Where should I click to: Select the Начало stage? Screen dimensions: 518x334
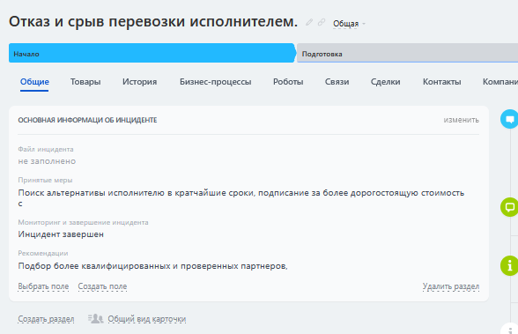click(152, 53)
